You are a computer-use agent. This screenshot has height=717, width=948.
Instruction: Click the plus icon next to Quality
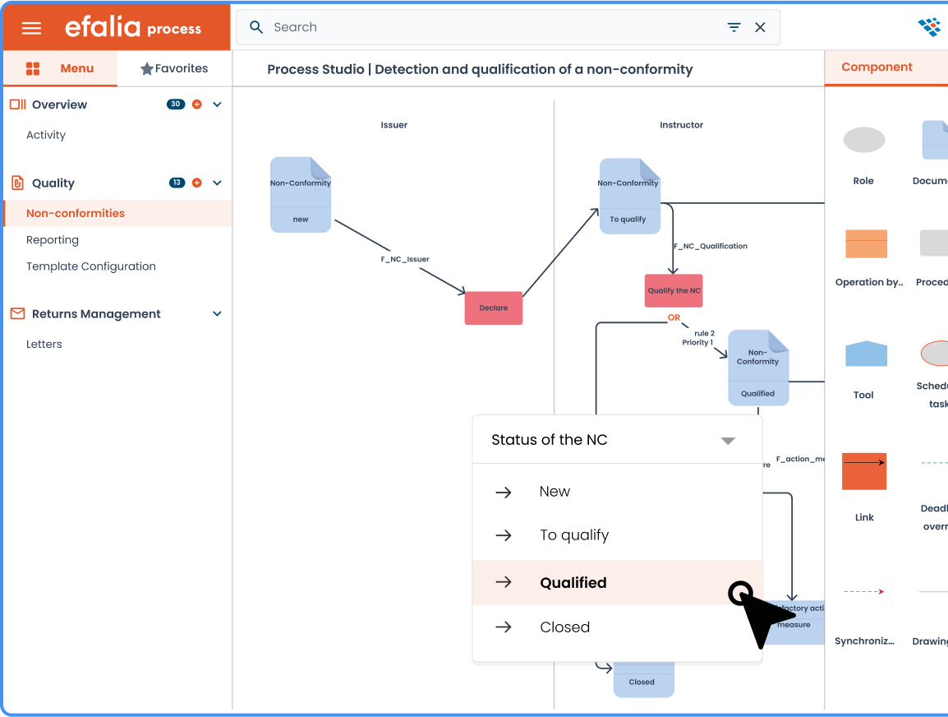coord(196,183)
